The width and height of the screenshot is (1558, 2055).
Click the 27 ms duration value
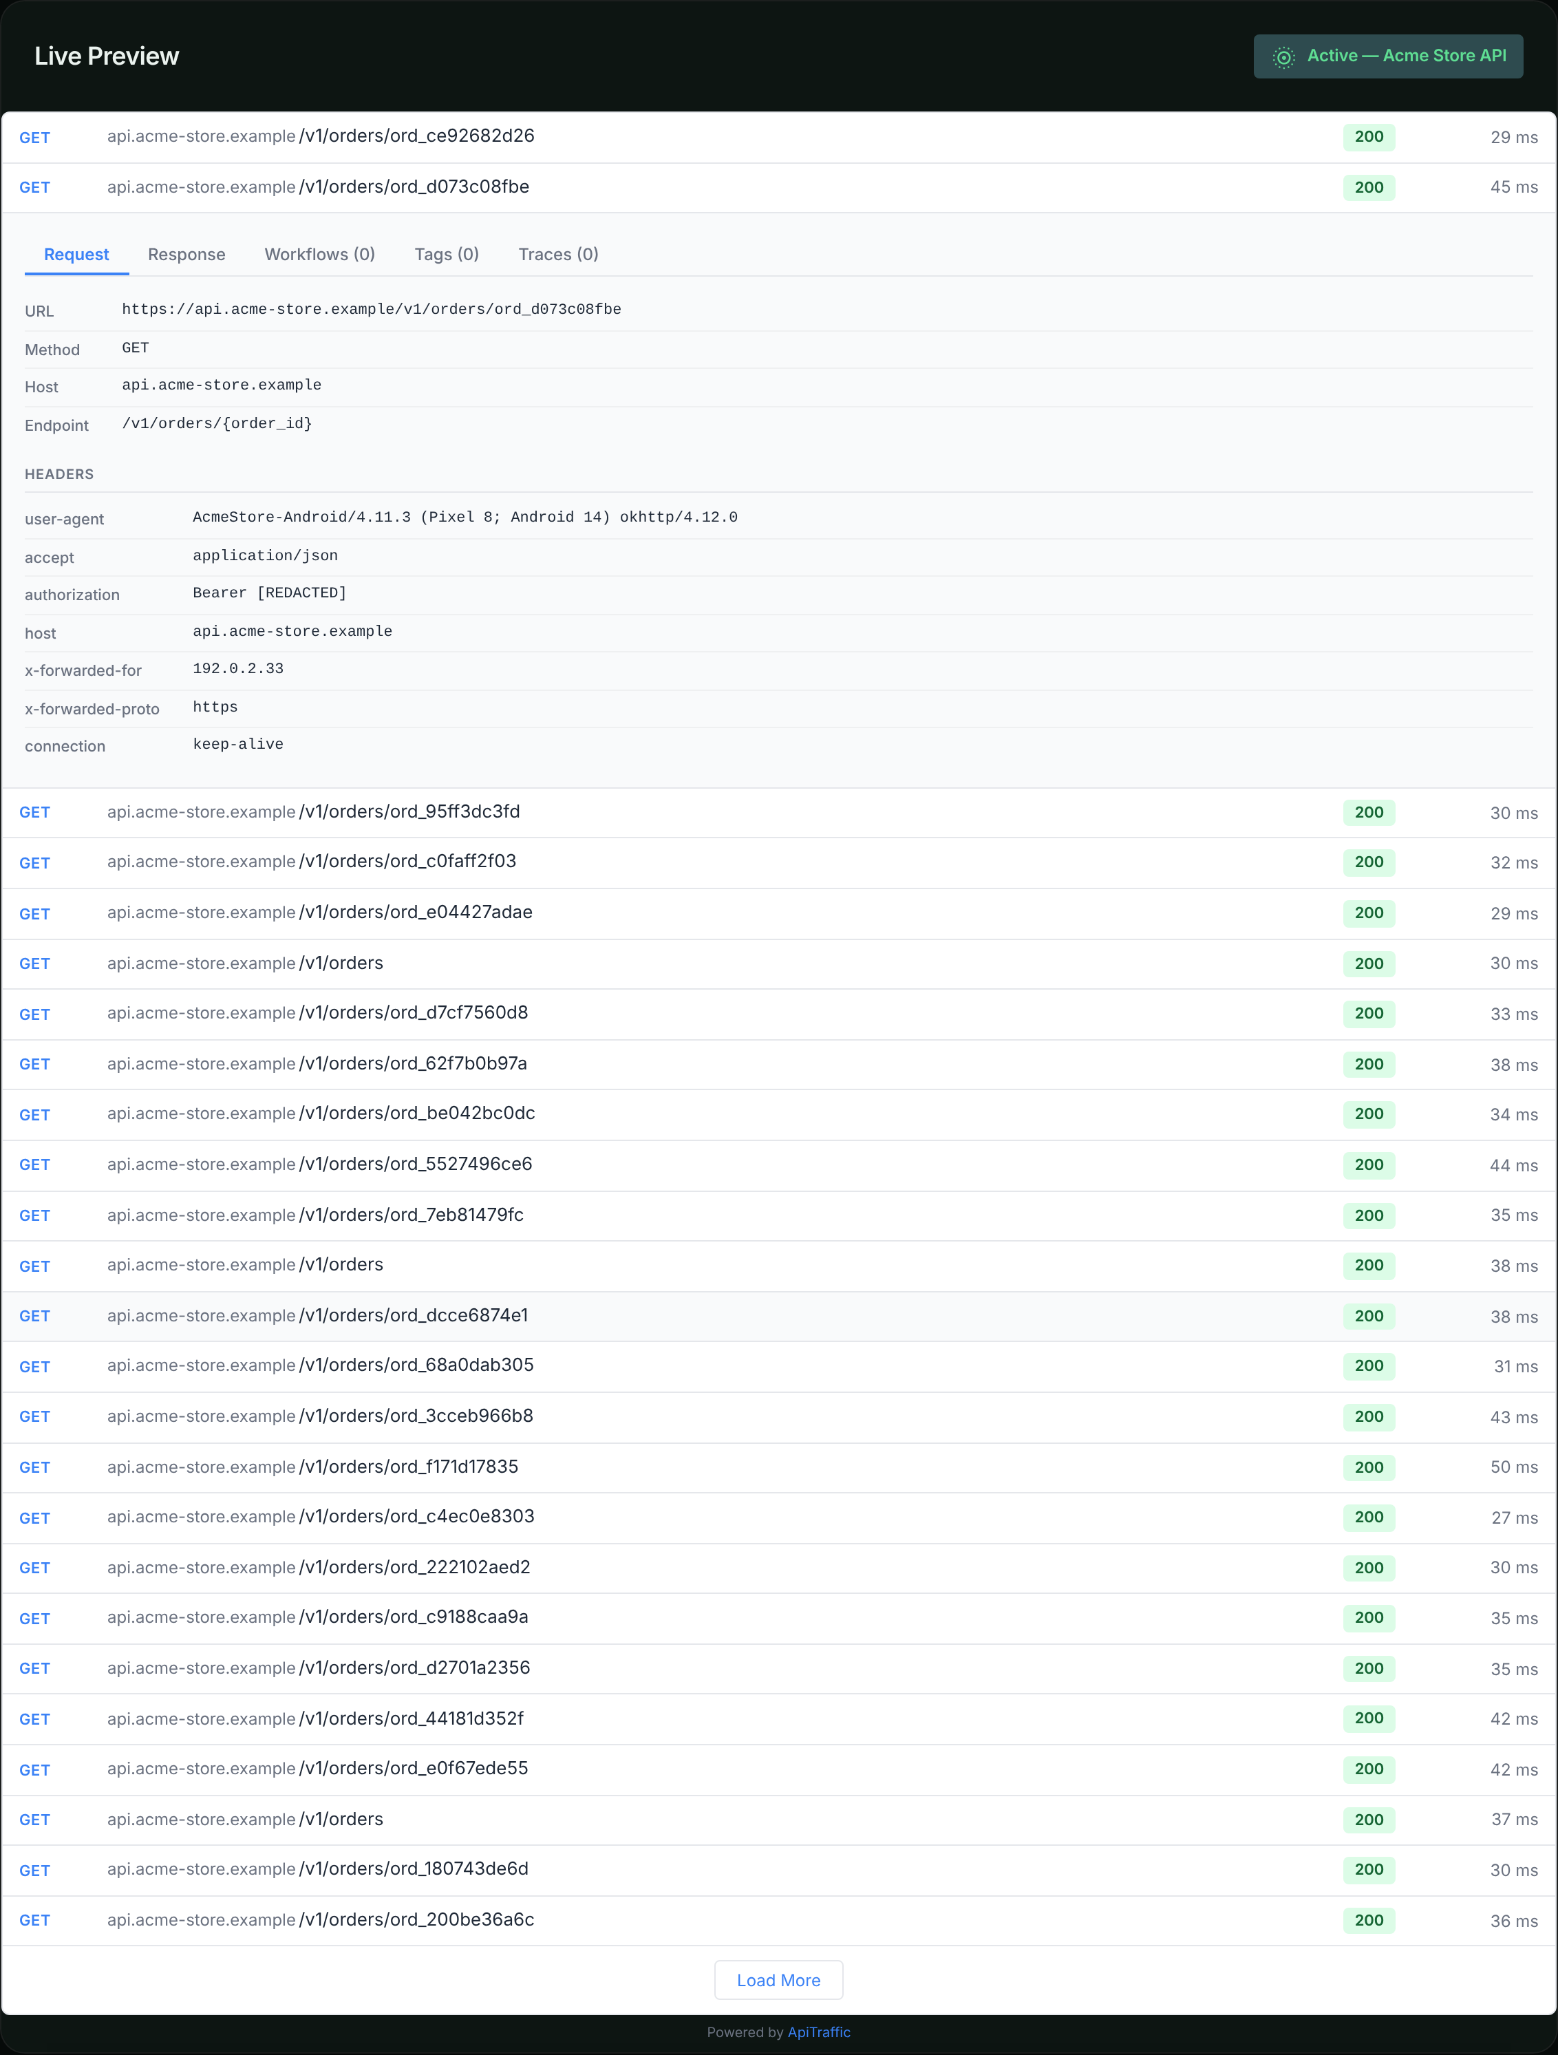pos(1515,1517)
